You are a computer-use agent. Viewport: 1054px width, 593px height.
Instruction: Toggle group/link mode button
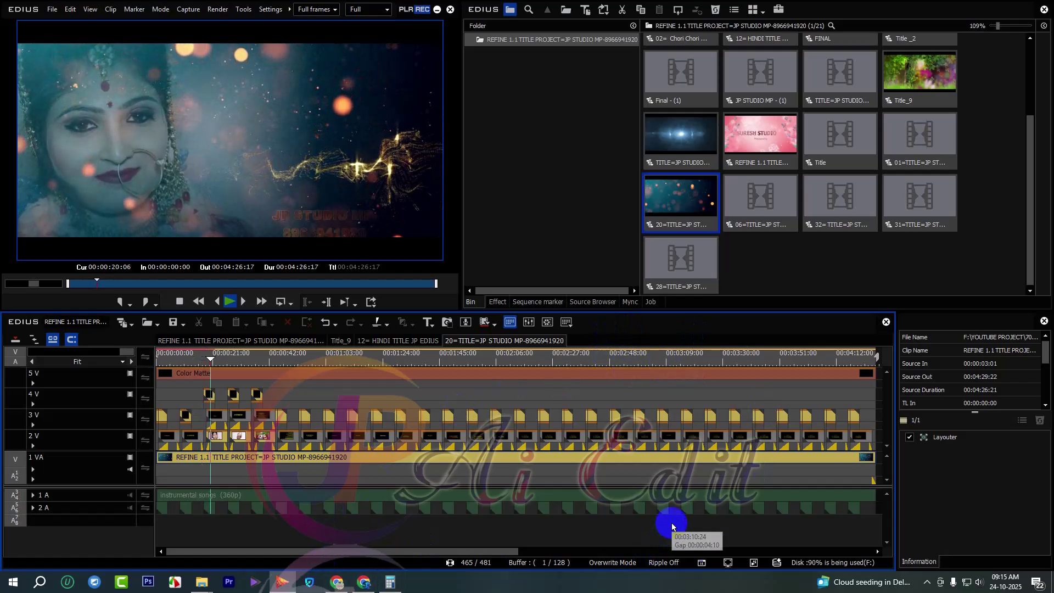pos(53,340)
